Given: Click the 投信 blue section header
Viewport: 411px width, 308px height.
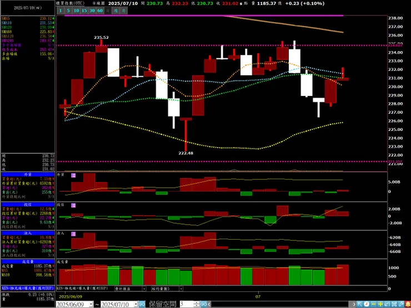Looking at the screenshot, I should (x=28, y=204).
